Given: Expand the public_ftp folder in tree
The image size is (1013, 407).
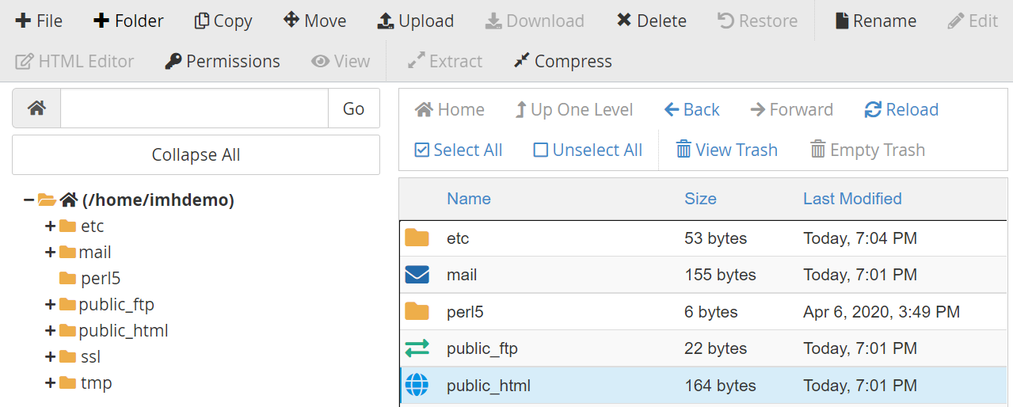Looking at the screenshot, I should [50, 305].
